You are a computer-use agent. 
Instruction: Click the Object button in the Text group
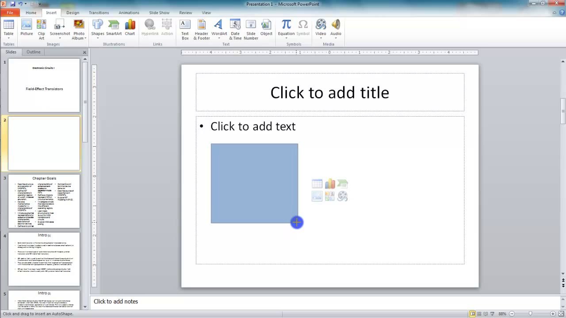tap(266, 27)
